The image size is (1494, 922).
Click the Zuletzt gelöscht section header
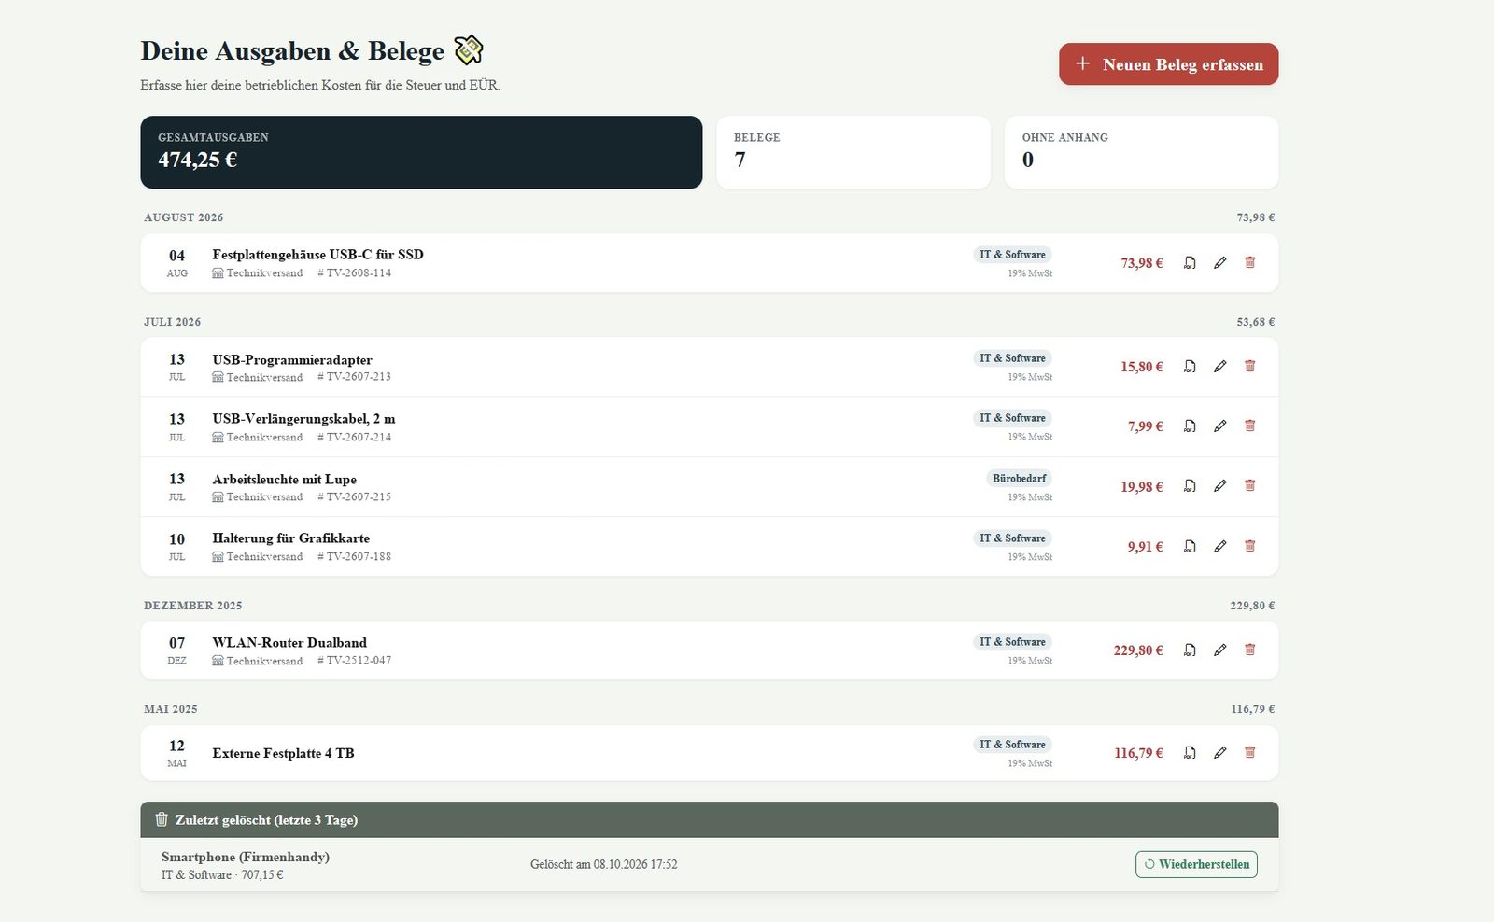[710, 819]
